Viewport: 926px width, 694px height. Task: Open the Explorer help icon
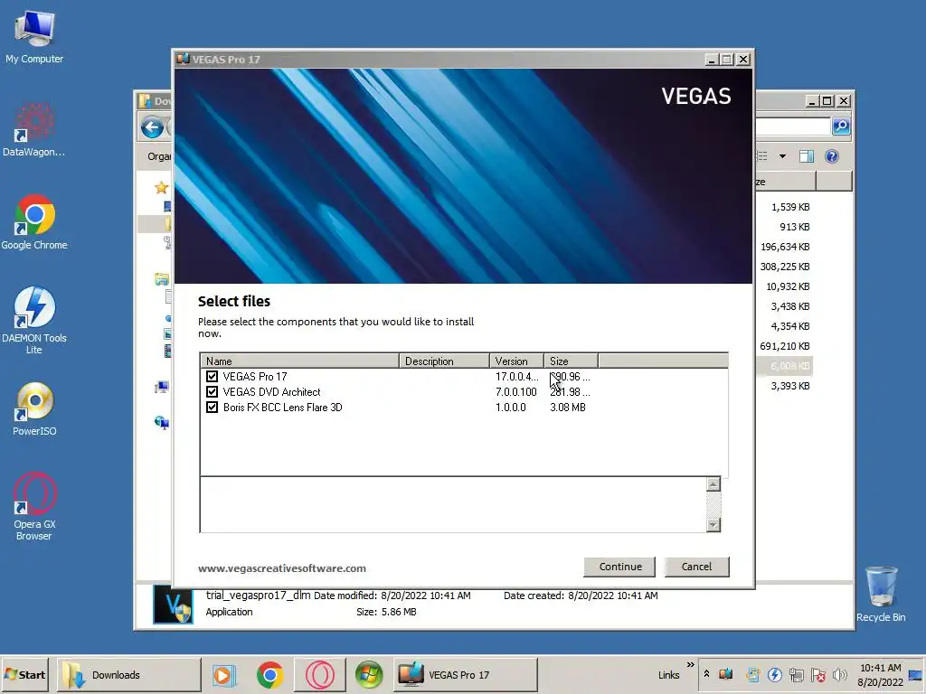coord(832,156)
